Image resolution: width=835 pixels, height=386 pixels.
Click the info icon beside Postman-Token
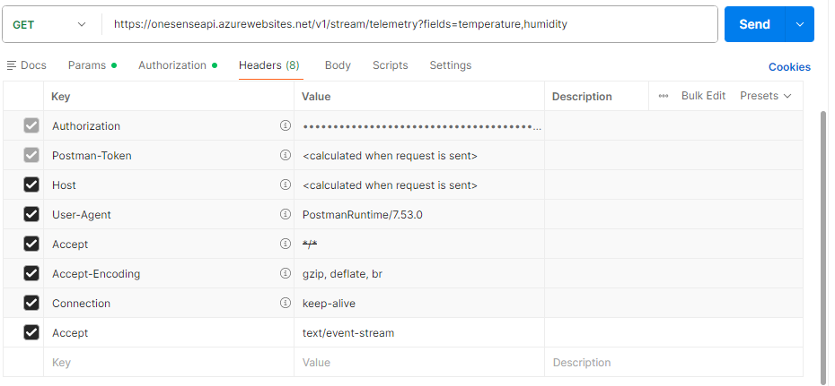point(286,155)
